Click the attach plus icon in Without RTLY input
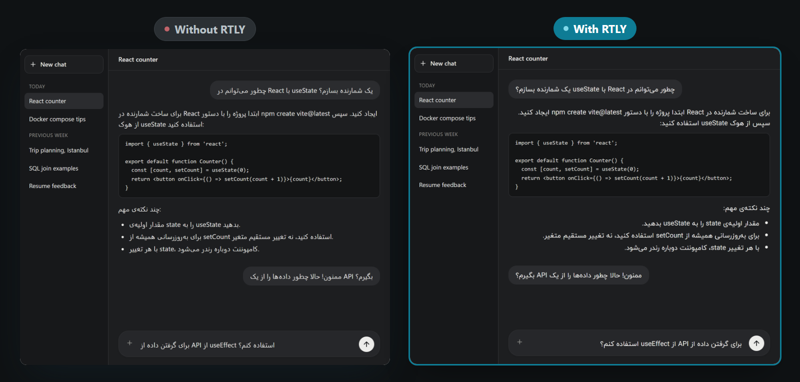This screenshot has height=382, width=800. (129, 343)
